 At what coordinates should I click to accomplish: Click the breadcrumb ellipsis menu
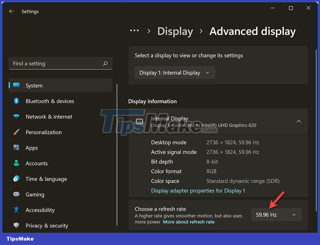click(134, 31)
